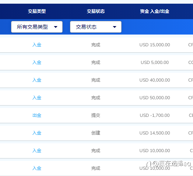The image size is (193, 176).
Task: Open 入金 link in USD 14,500.00 row
Action: tap(37, 133)
